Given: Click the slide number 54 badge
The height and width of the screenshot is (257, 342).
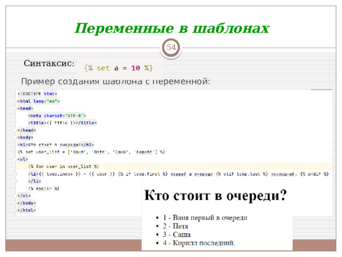Looking at the screenshot, I should (171, 48).
